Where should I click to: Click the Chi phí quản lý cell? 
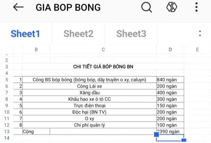(89, 125)
